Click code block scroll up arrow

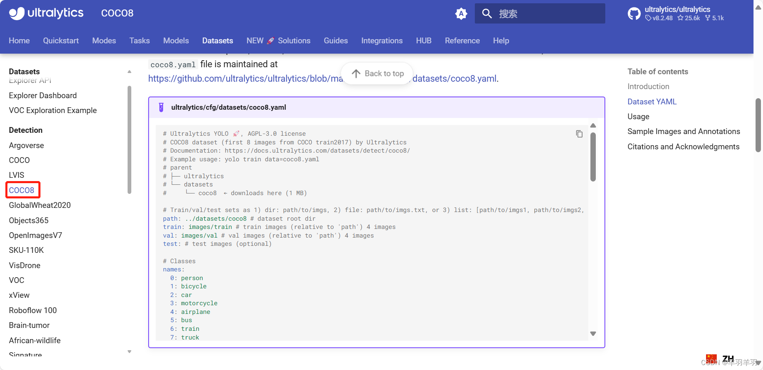coord(593,125)
